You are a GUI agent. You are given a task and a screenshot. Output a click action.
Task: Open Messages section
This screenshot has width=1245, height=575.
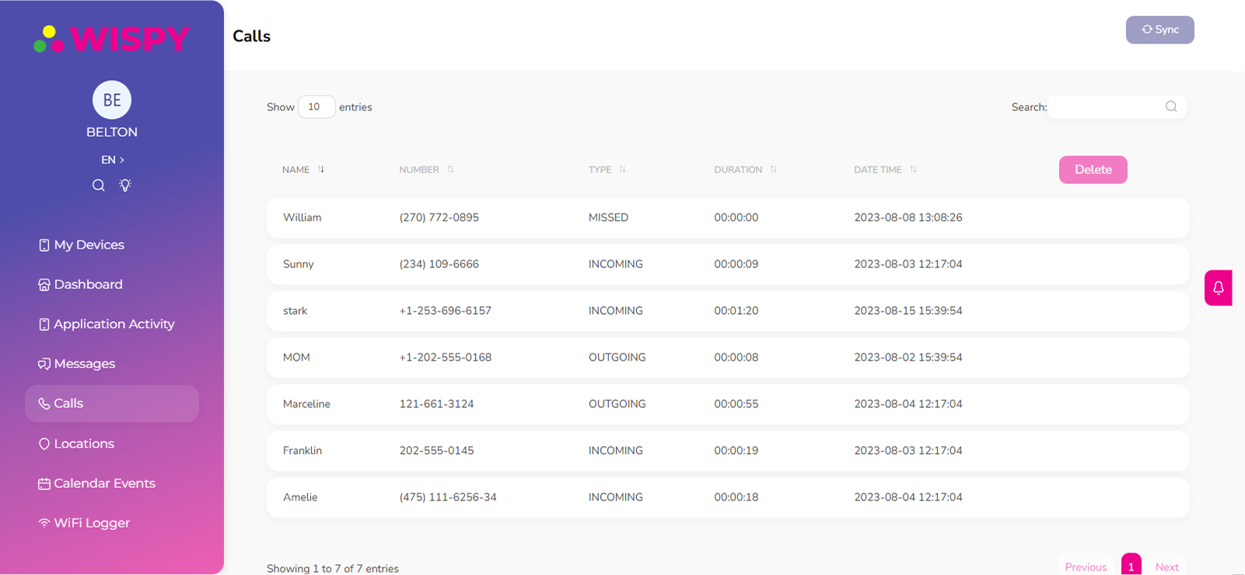[x=77, y=364]
